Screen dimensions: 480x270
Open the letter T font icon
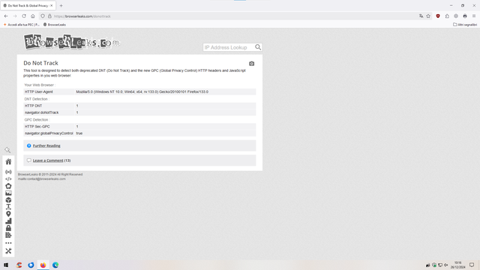[8, 207]
